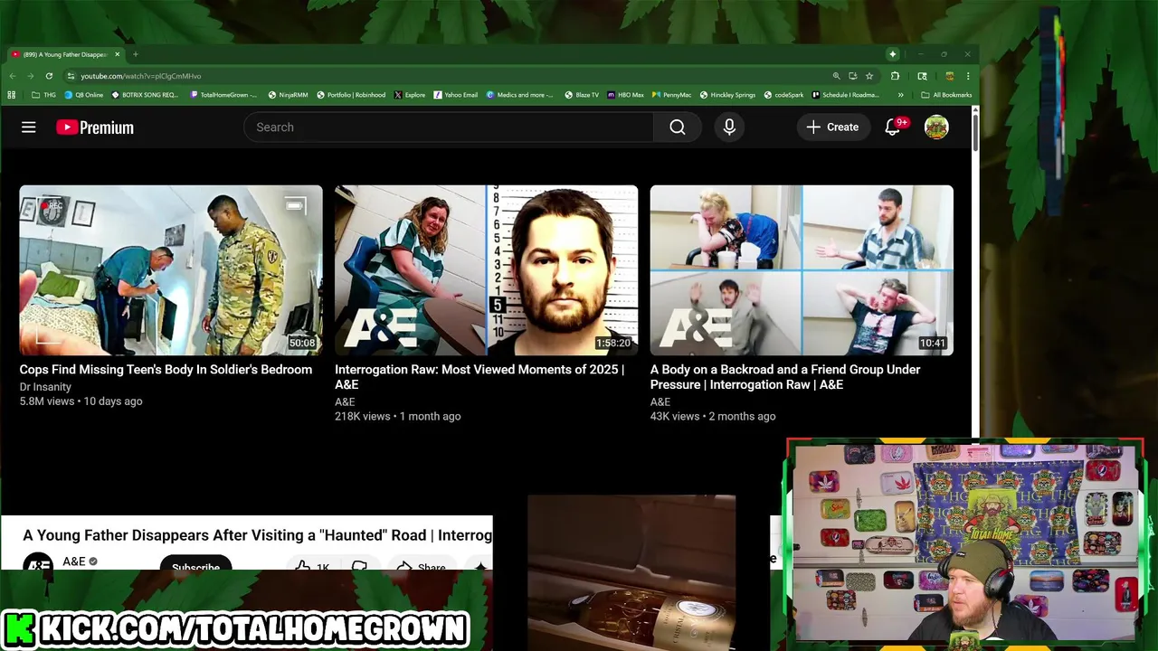Play A Body on a Backroad thumbnail
This screenshot has width=1158, height=651.
point(802,270)
